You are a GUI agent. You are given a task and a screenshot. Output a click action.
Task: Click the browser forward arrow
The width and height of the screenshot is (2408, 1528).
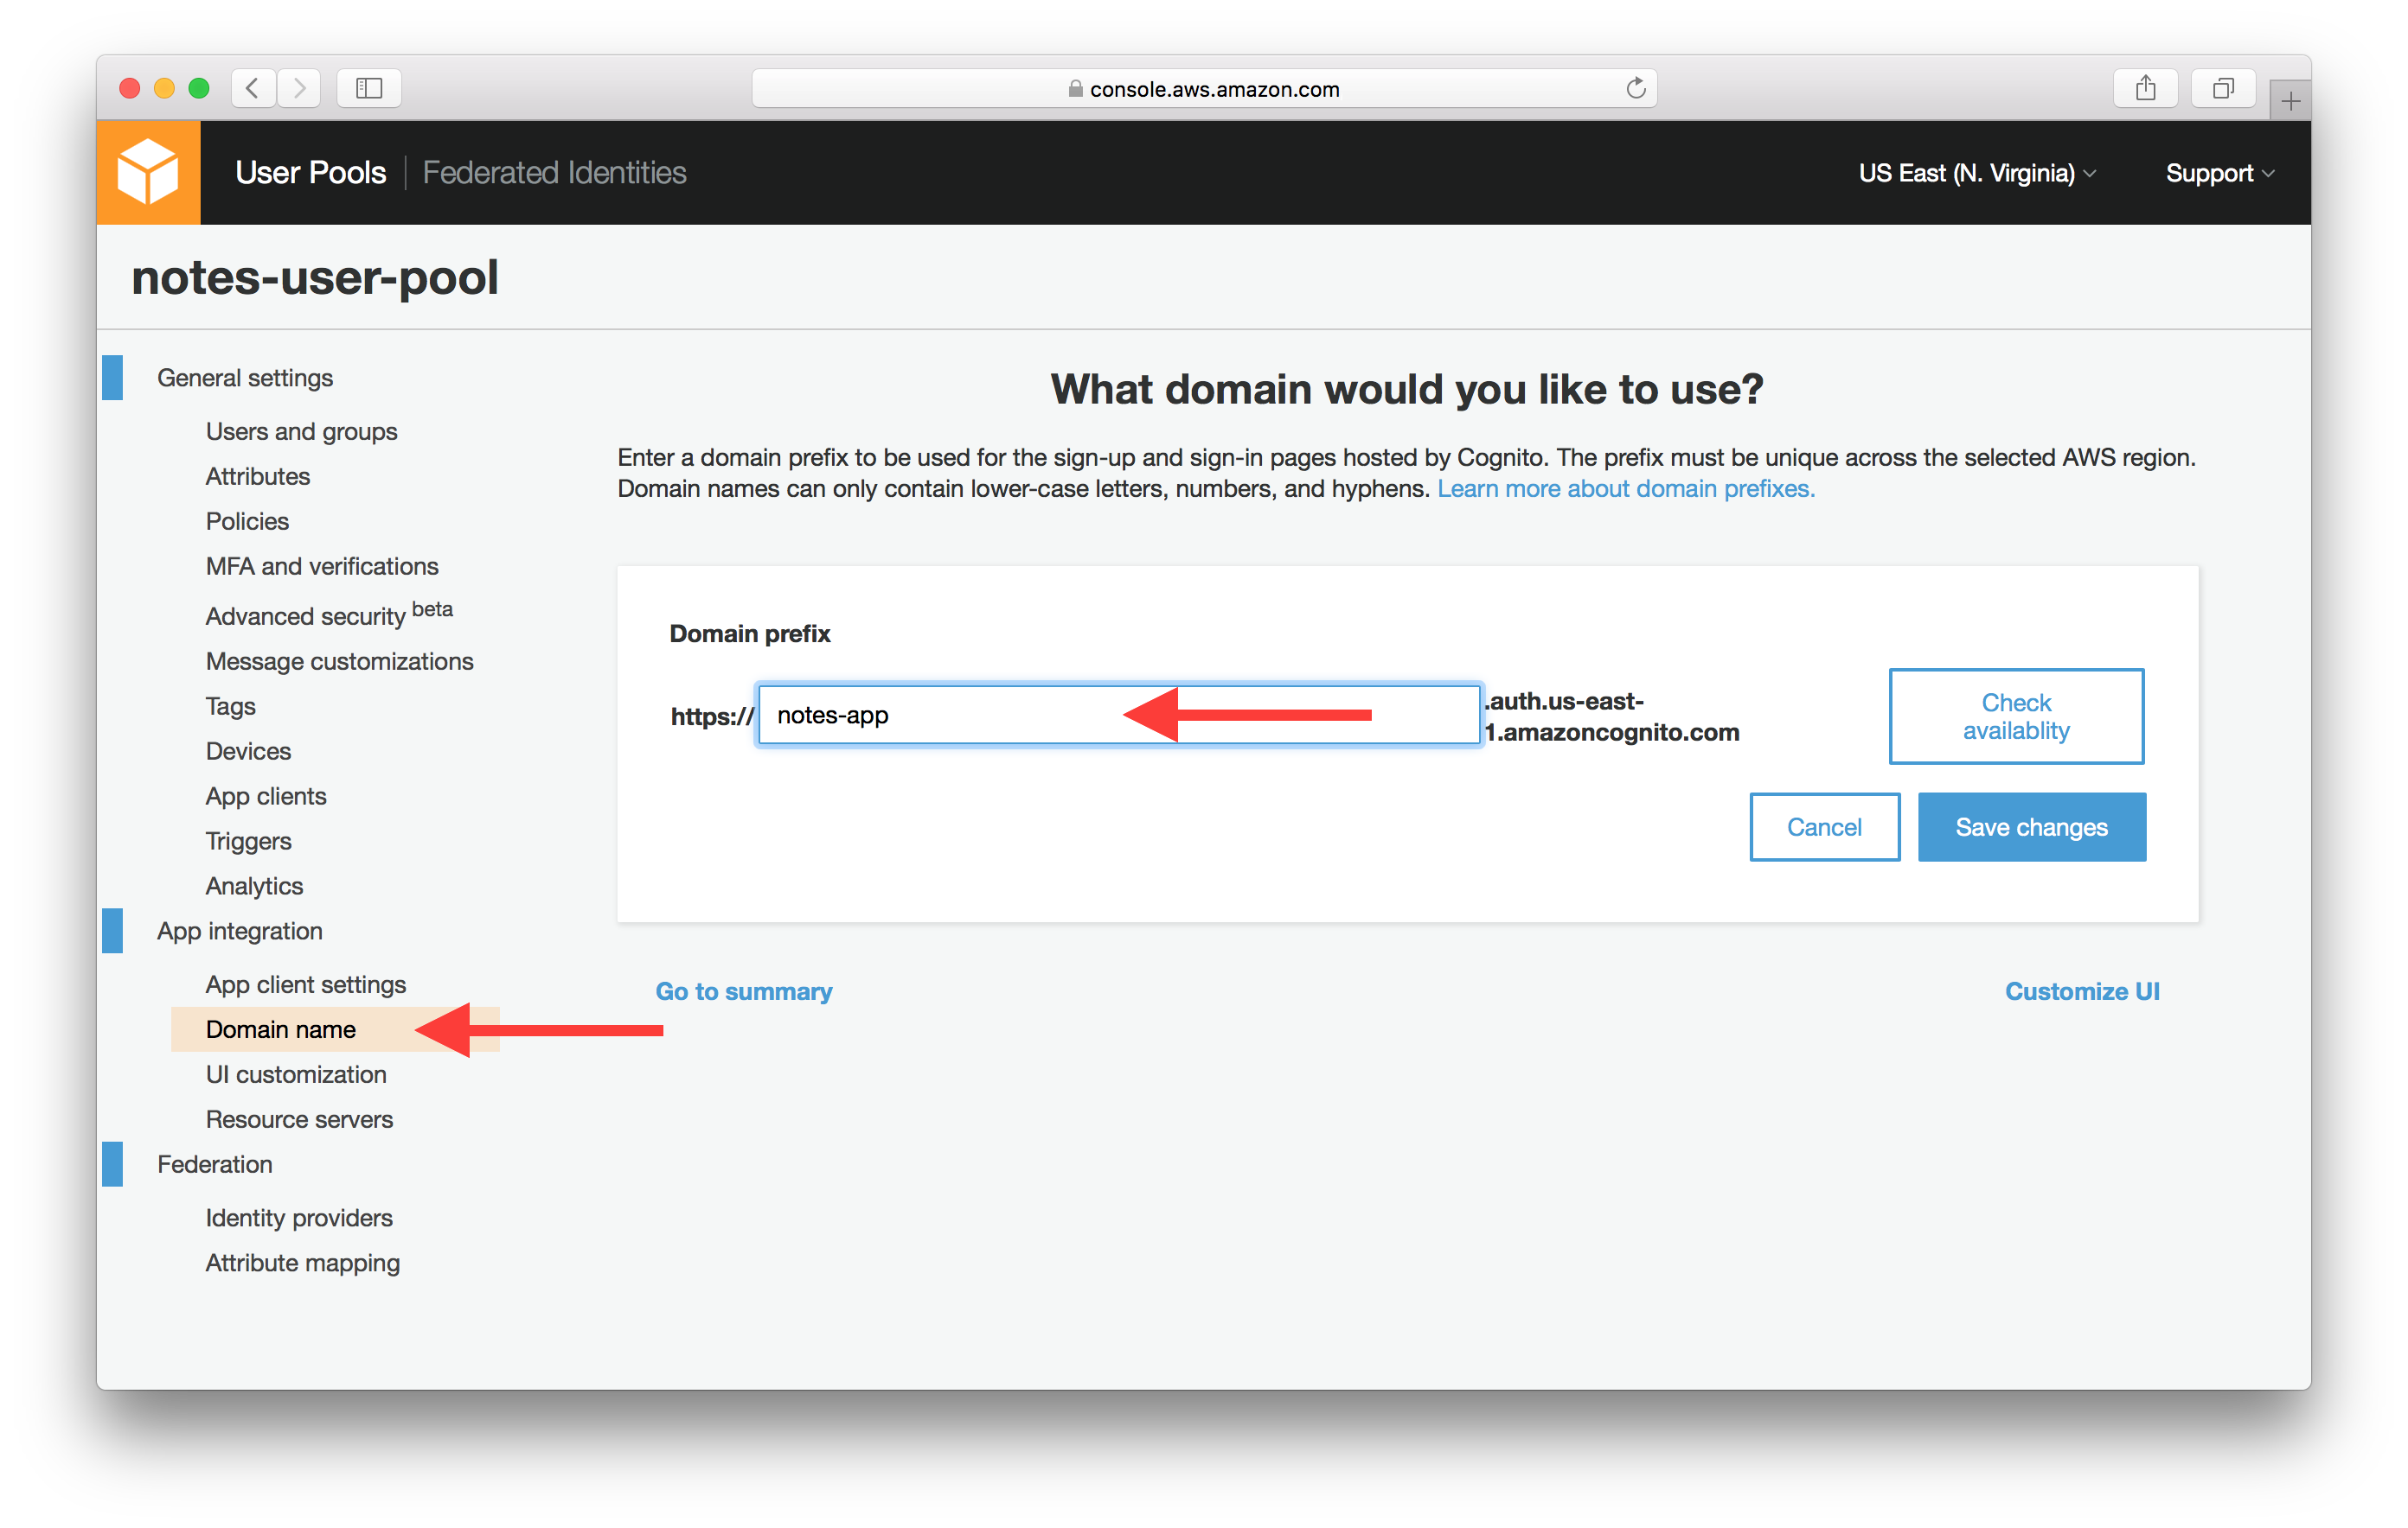coord(299,88)
